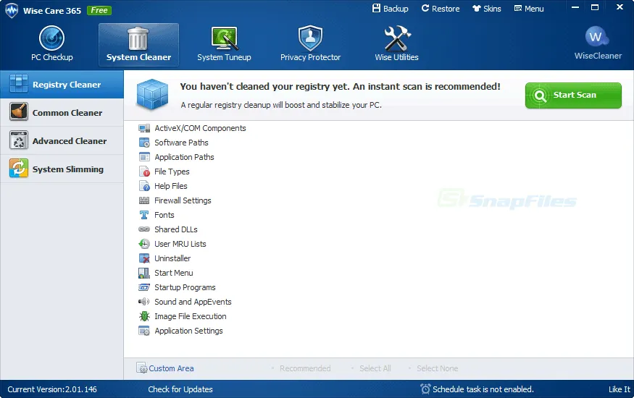Viewport: 634px width, 398px height.
Task: Click the Uninstaller icon
Action: click(x=144, y=258)
